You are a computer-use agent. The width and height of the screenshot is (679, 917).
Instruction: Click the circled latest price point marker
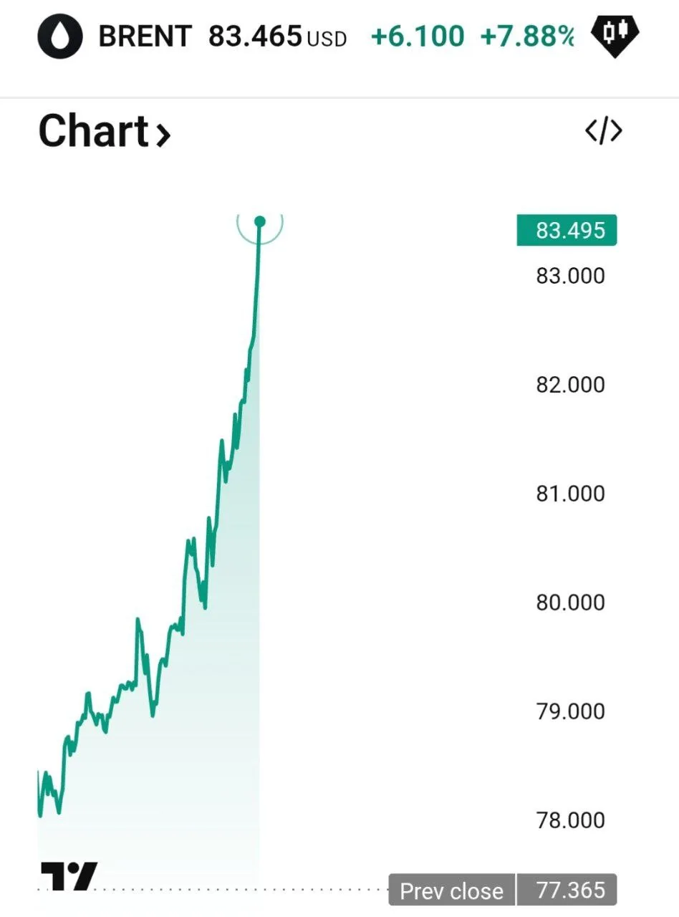coord(260,221)
